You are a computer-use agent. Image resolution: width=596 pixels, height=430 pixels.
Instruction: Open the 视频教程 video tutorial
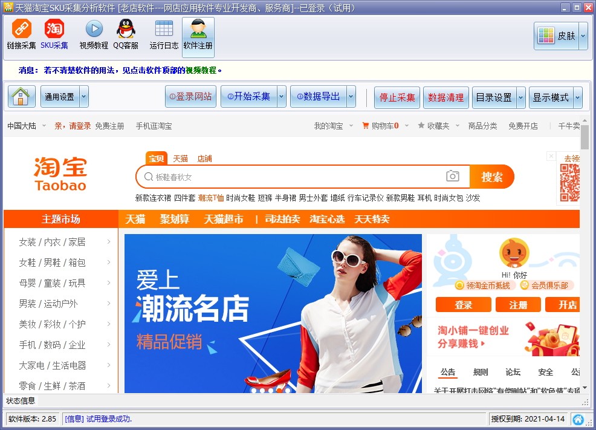pos(94,35)
